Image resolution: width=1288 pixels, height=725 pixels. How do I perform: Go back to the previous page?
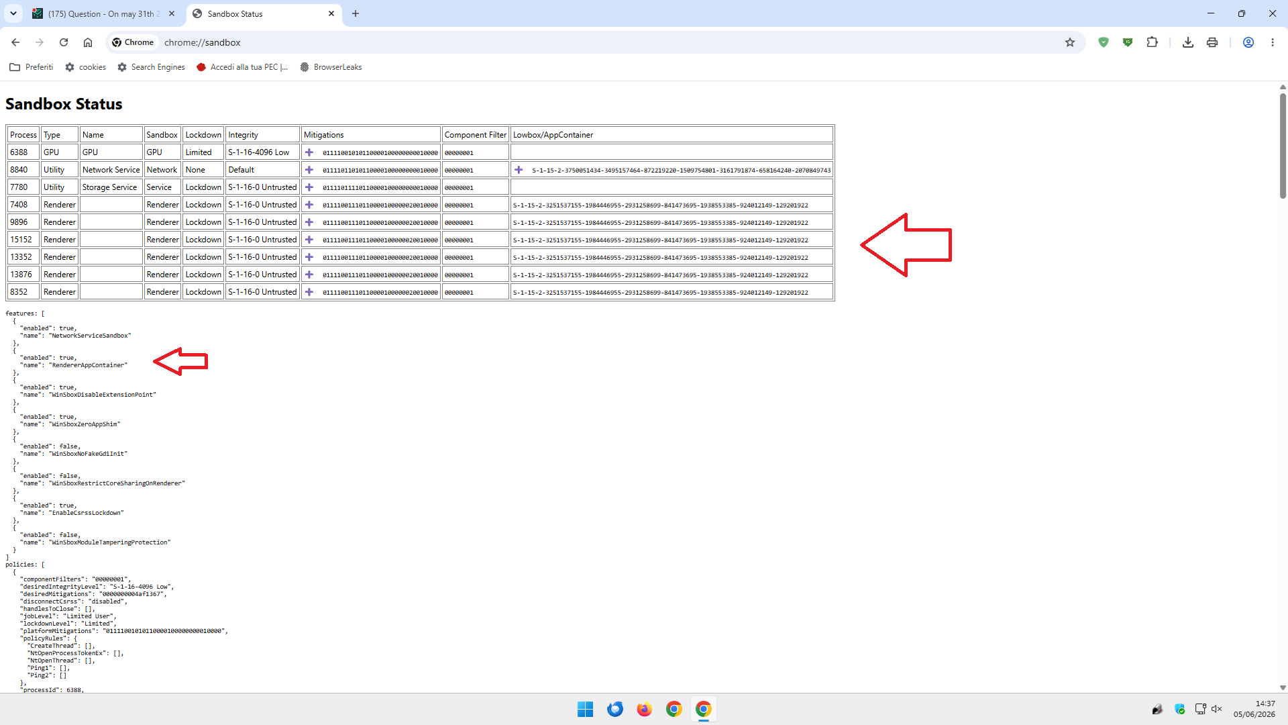[x=15, y=42]
